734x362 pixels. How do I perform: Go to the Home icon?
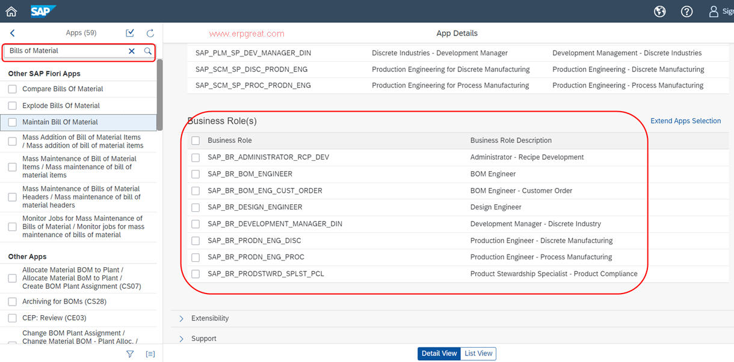click(x=11, y=11)
